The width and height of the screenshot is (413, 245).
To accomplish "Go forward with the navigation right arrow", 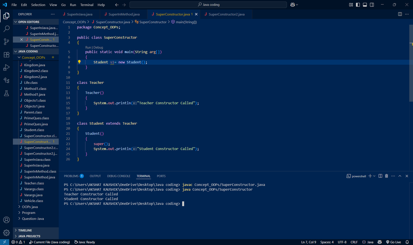I will click(x=124, y=5).
